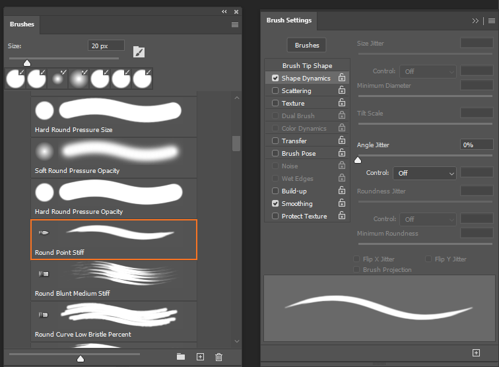Screen dimensions: 499x367
Task: Toggle lock for Color Dynamics
Action: [342, 127]
